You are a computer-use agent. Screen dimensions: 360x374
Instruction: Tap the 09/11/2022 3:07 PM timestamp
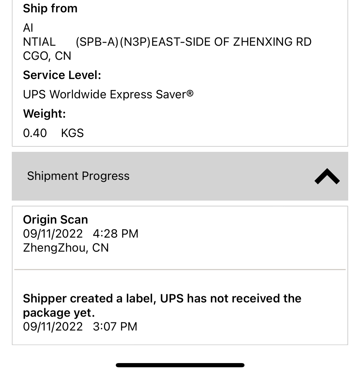[x=80, y=327]
